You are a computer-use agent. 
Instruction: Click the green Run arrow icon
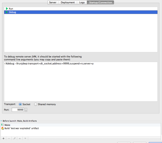pos(7,9)
